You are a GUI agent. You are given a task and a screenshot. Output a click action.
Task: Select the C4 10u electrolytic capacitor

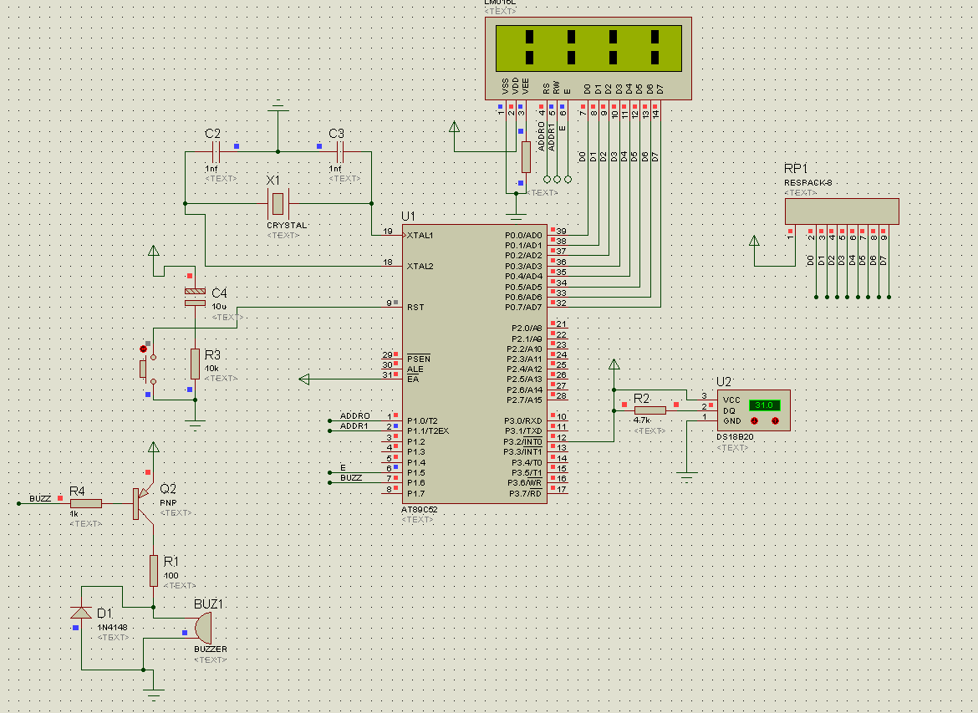pyautogui.click(x=194, y=297)
